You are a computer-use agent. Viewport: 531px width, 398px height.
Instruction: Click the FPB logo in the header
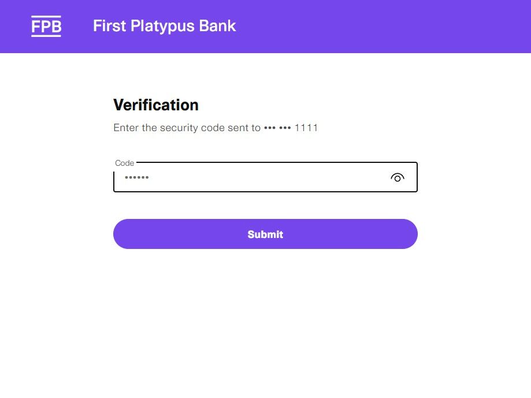(46, 27)
